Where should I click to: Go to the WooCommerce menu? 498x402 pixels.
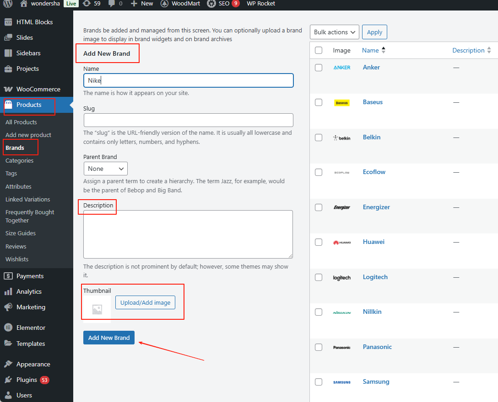[38, 89]
